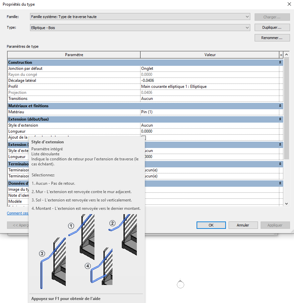The width and height of the screenshot is (294, 303).
Task: Click the scrollbar up arrow
Action: coord(286,54)
